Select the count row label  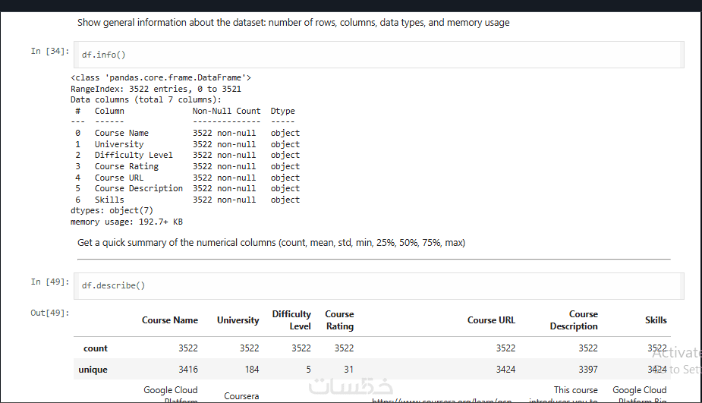[96, 348]
